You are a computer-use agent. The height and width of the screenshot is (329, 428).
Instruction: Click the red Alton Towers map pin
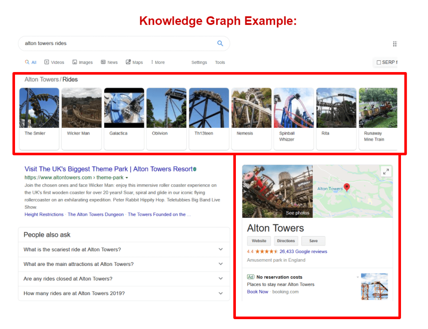pyautogui.click(x=347, y=187)
